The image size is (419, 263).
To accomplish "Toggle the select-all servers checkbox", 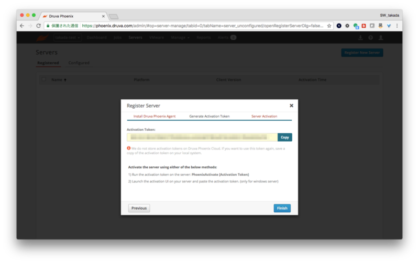I will point(44,79).
